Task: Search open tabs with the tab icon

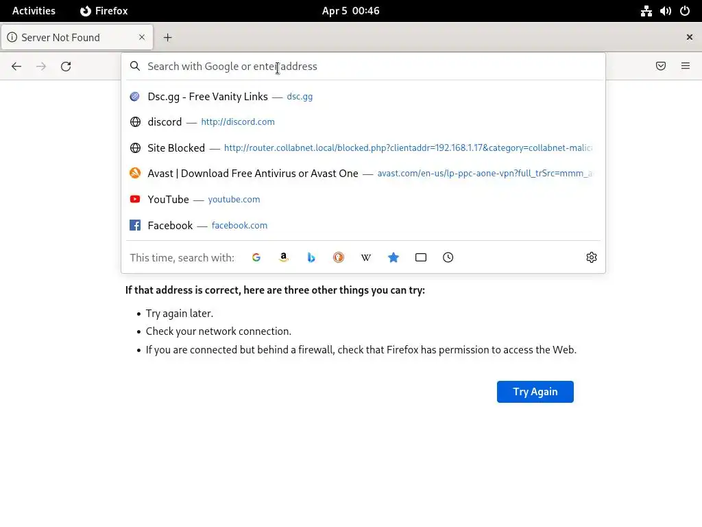Action: click(x=421, y=257)
